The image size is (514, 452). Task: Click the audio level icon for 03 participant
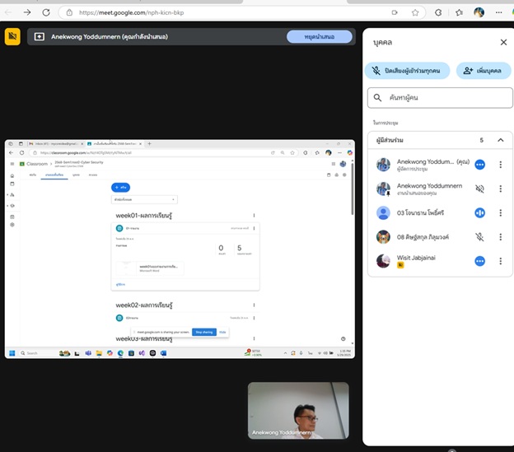pos(479,213)
